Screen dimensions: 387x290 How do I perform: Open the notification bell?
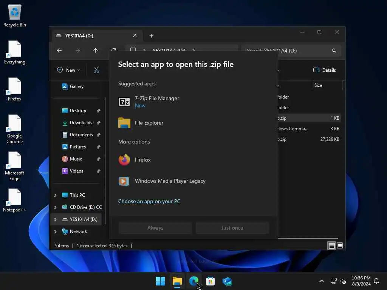coord(376,281)
